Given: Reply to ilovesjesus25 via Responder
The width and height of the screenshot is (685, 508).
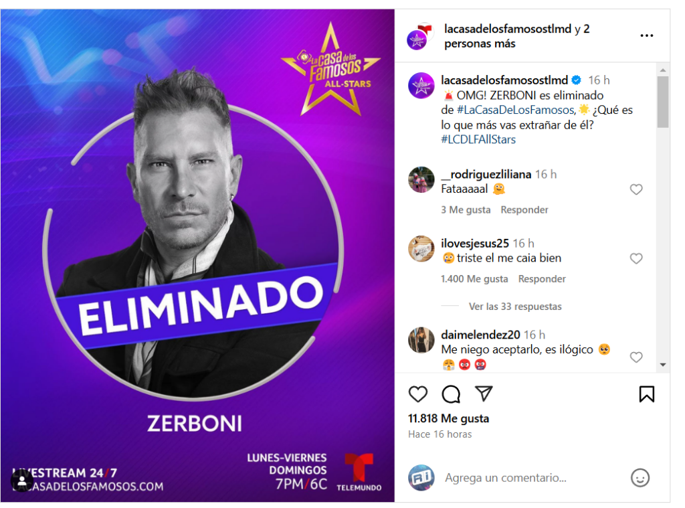Looking at the screenshot, I should coord(542,279).
